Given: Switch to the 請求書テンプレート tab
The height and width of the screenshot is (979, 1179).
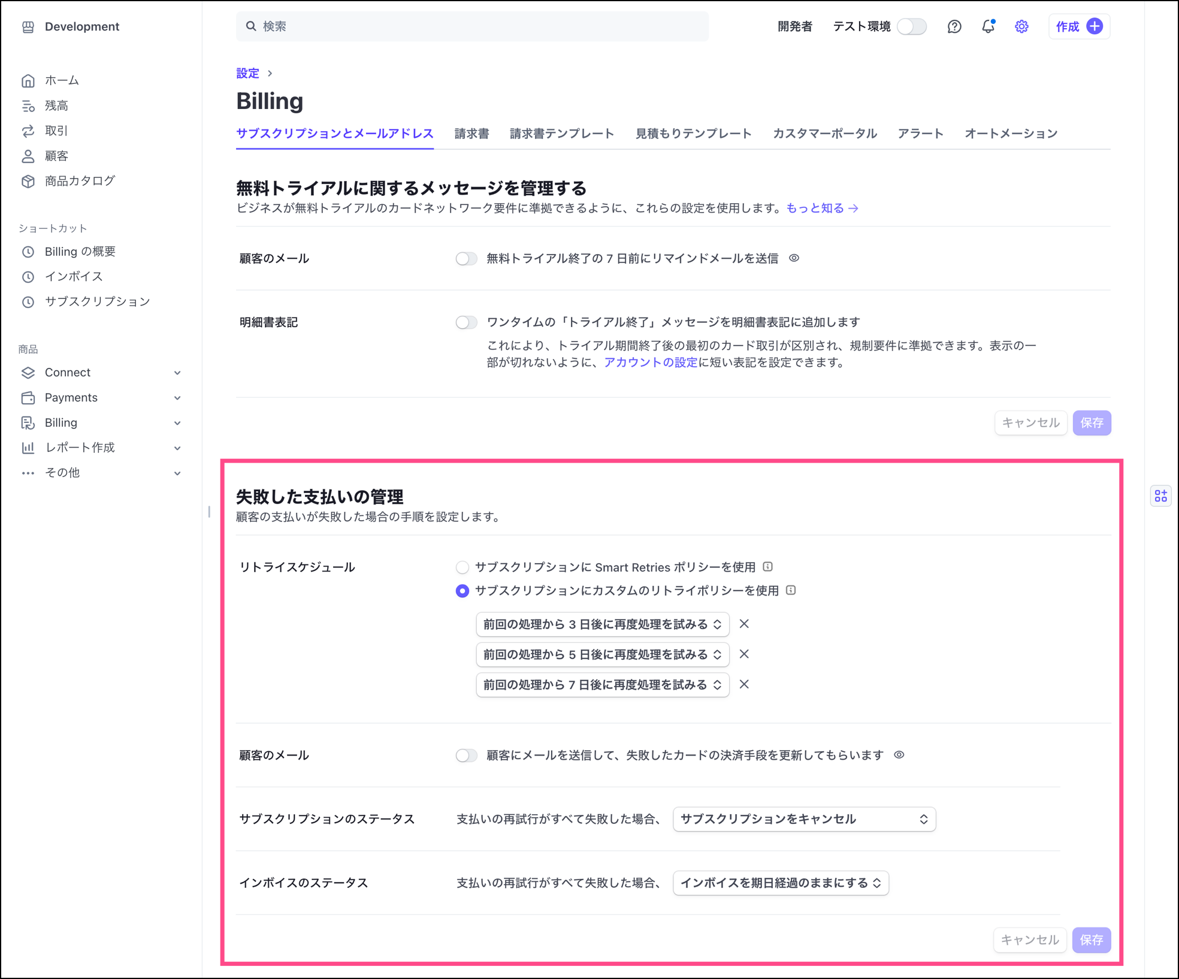Looking at the screenshot, I should point(561,134).
